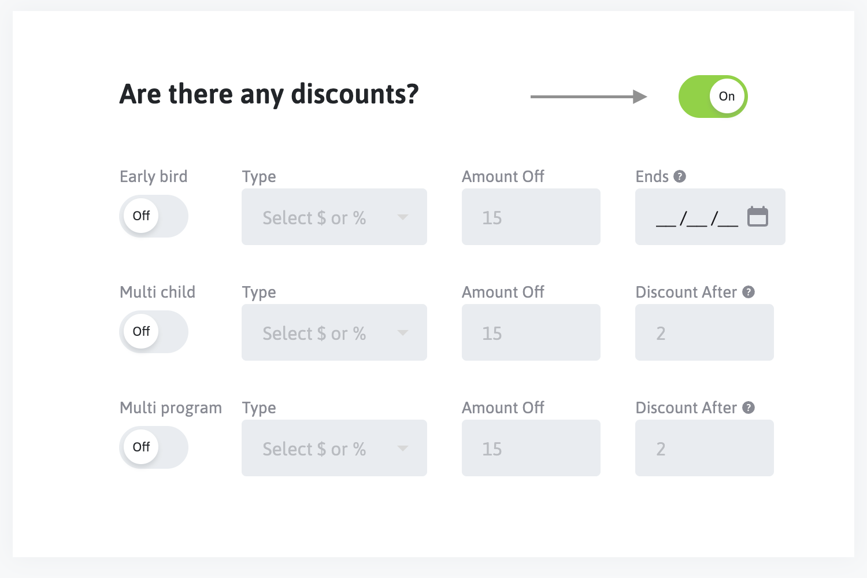867x578 pixels.
Task: Enable the Early bird discount toggle
Action: point(154,216)
